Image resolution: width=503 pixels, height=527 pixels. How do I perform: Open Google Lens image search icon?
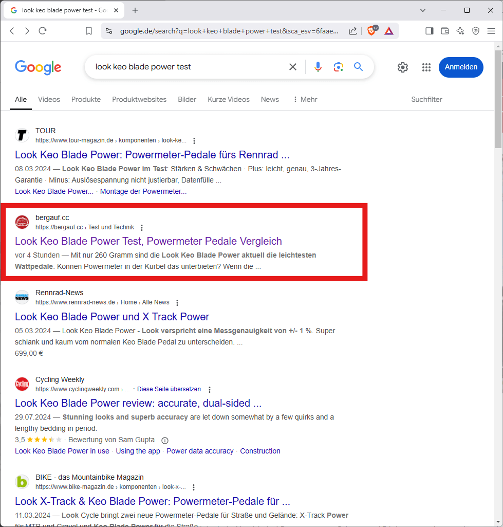coord(338,67)
